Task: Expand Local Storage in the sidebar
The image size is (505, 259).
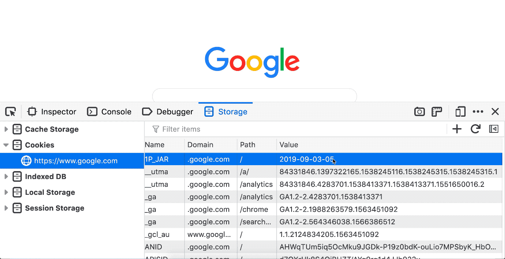Action: pyautogui.click(x=6, y=192)
